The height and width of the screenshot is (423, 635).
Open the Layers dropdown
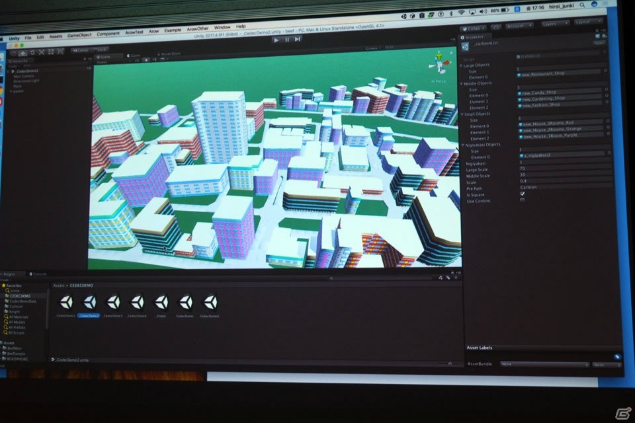pos(555,24)
